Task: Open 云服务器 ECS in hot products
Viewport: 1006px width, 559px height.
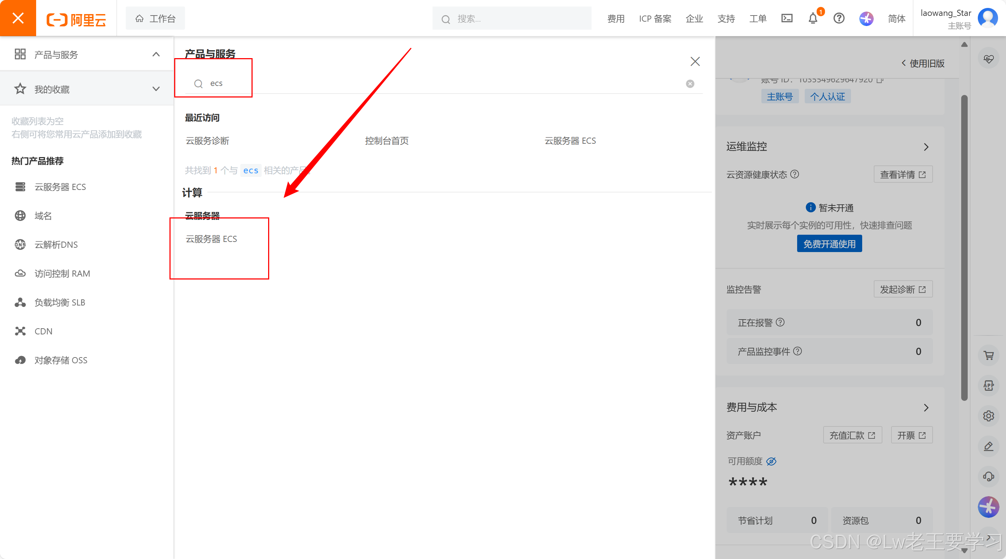Action: click(x=60, y=187)
